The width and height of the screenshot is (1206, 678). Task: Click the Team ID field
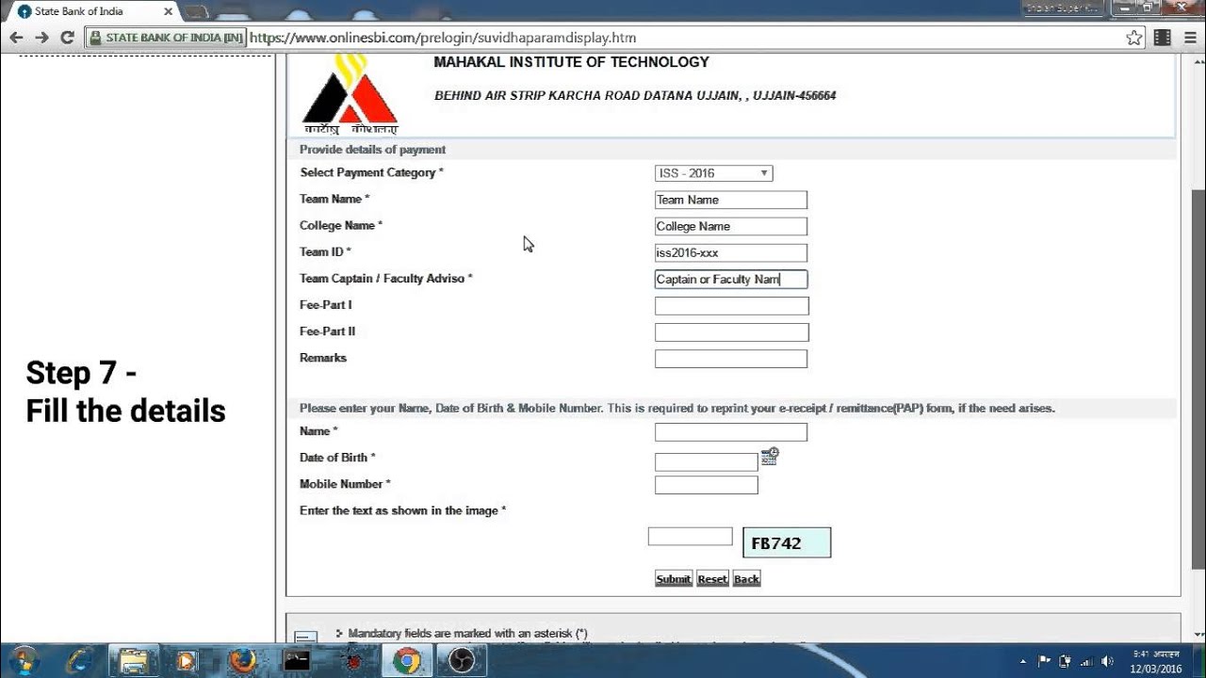pyautogui.click(x=731, y=252)
